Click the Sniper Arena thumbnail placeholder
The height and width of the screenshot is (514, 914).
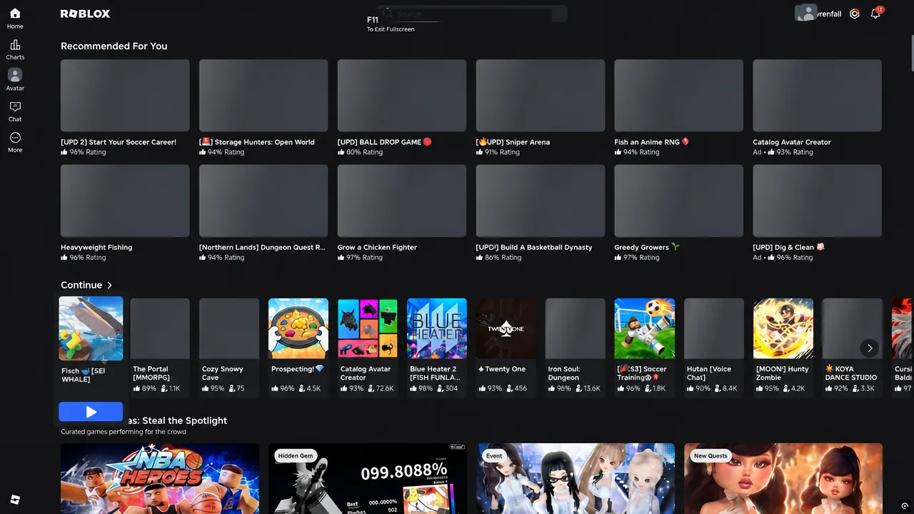coord(541,96)
